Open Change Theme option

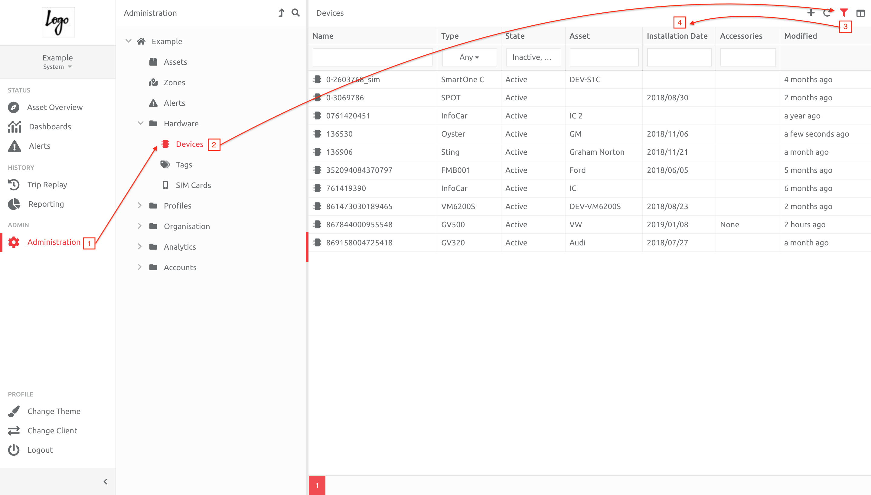coord(54,411)
